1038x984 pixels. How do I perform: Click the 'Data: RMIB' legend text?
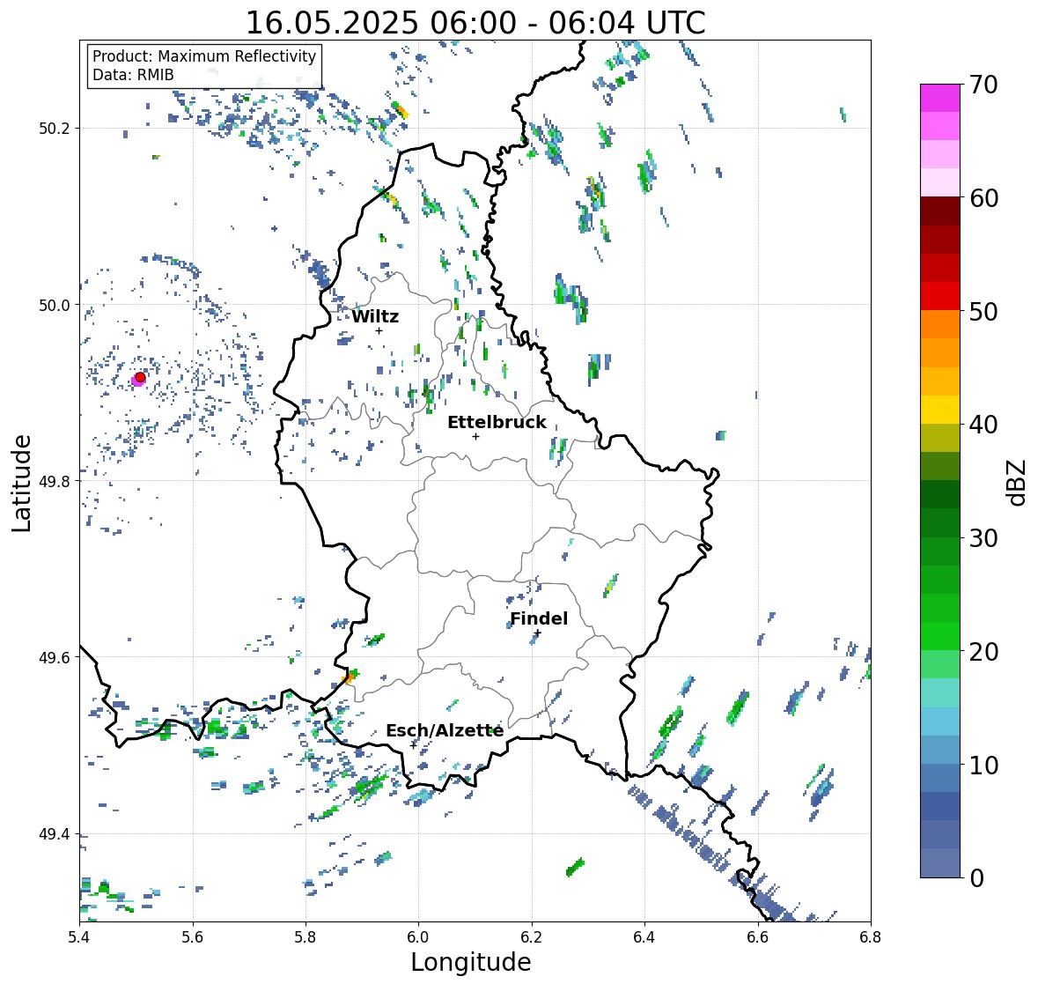click(x=133, y=75)
